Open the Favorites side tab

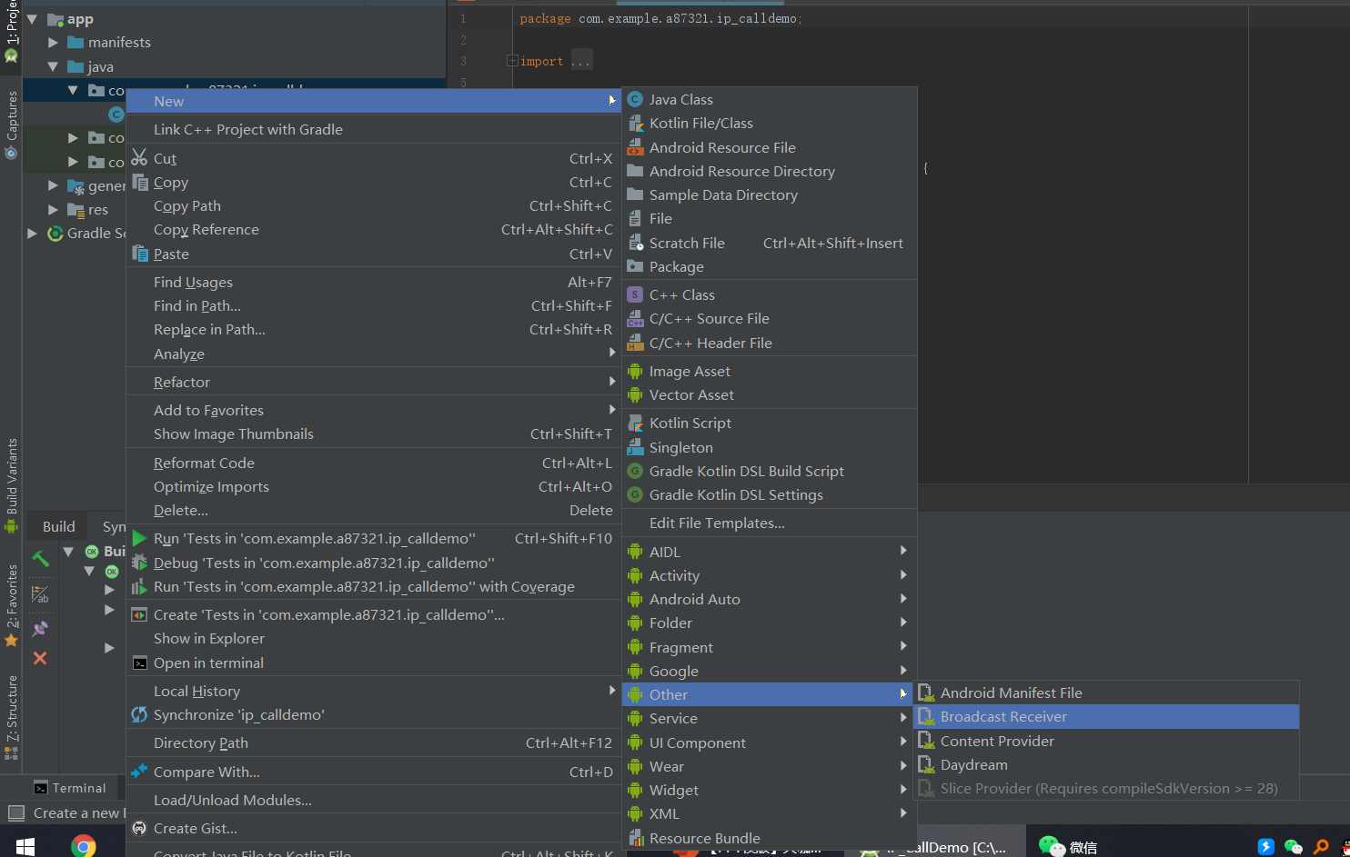click(x=11, y=605)
